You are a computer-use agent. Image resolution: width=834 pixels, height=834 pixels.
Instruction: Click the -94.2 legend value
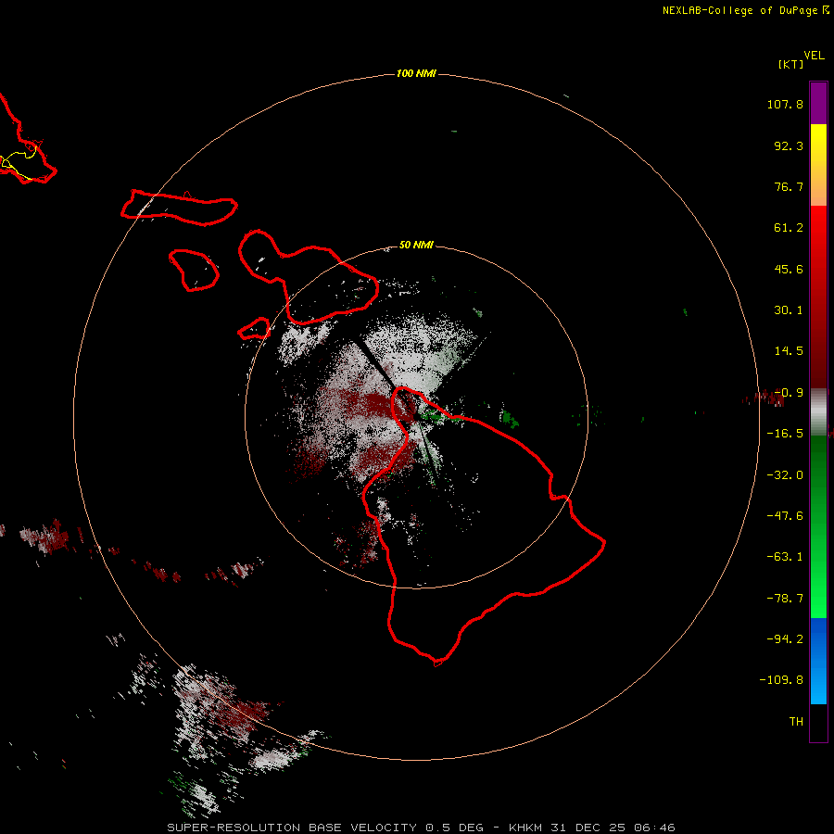coord(785,639)
